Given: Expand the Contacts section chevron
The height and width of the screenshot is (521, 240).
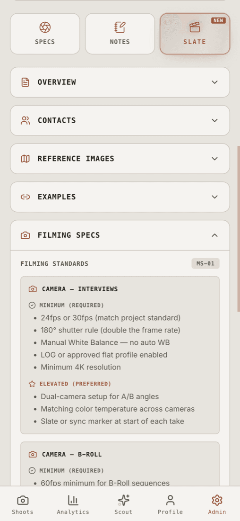Looking at the screenshot, I should [215, 120].
